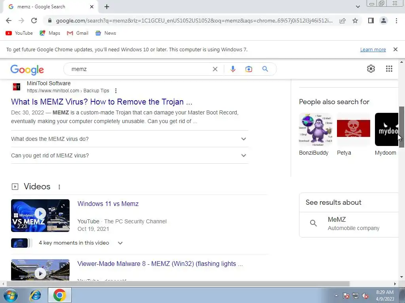Select Mydoom related search
405x303 pixels.
click(386, 135)
